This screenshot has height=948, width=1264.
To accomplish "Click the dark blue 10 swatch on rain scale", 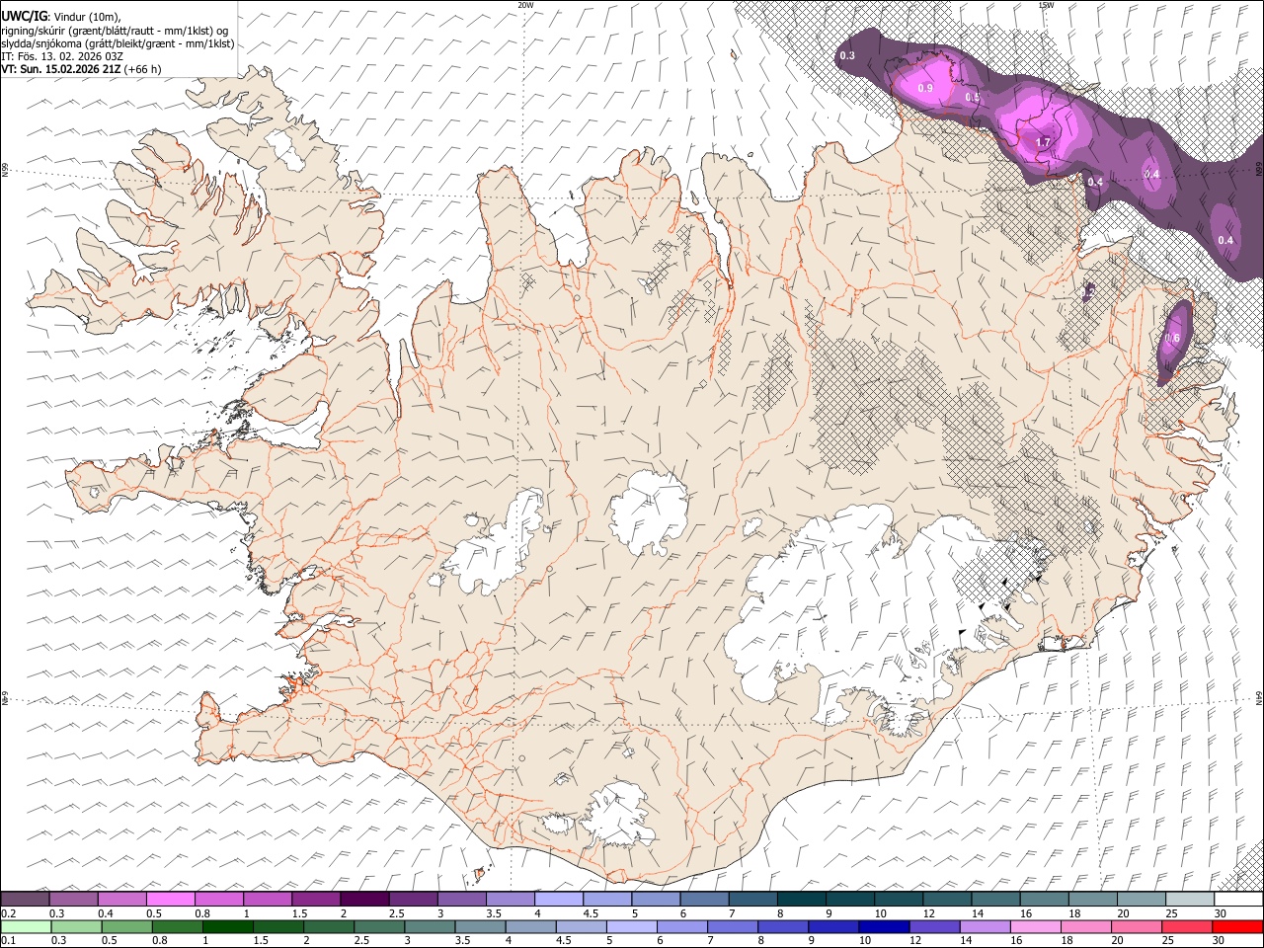I will (x=883, y=926).
